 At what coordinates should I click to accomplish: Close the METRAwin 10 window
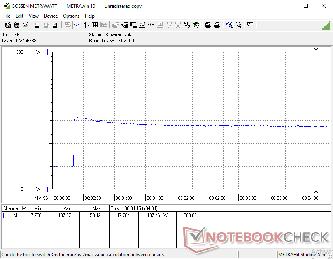pyautogui.click(x=323, y=6)
